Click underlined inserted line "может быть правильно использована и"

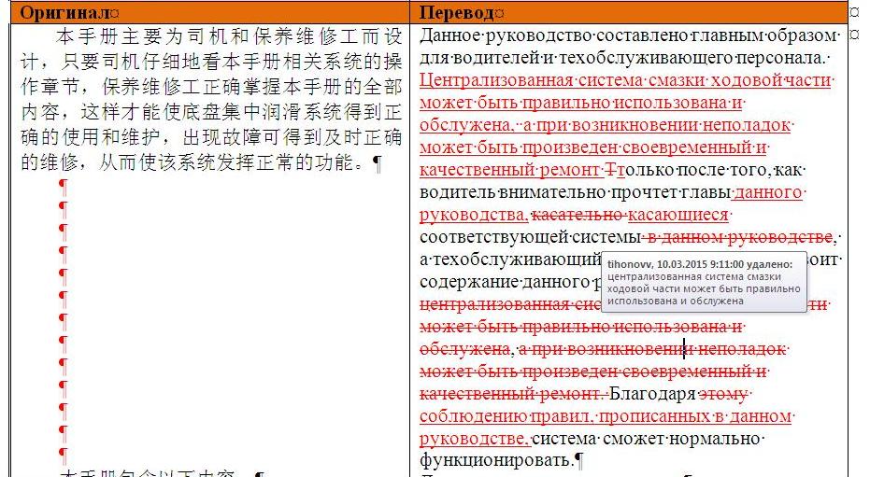click(x=581, y=103)
